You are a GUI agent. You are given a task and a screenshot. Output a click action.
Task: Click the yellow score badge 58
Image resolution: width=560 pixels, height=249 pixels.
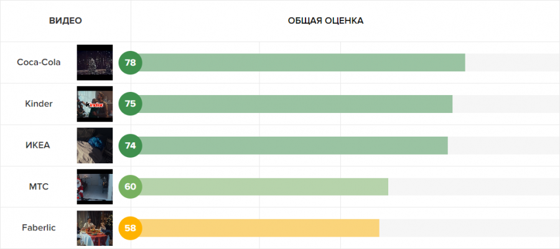pyautogui.click(x=131, y=228)
